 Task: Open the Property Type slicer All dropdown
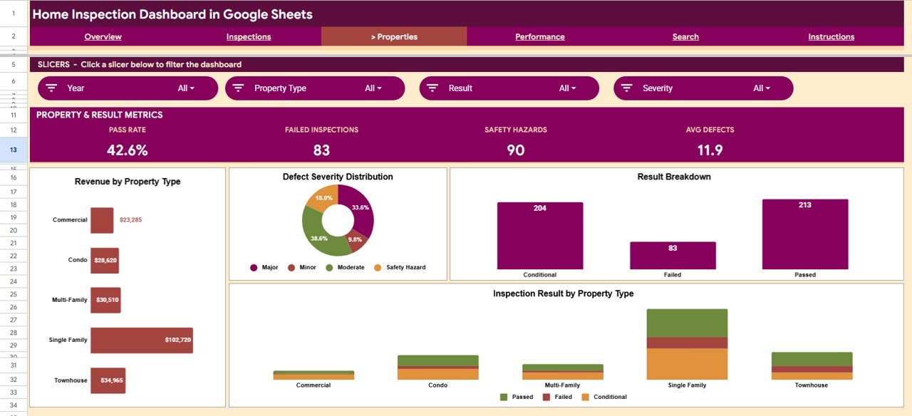click(373, 88)
